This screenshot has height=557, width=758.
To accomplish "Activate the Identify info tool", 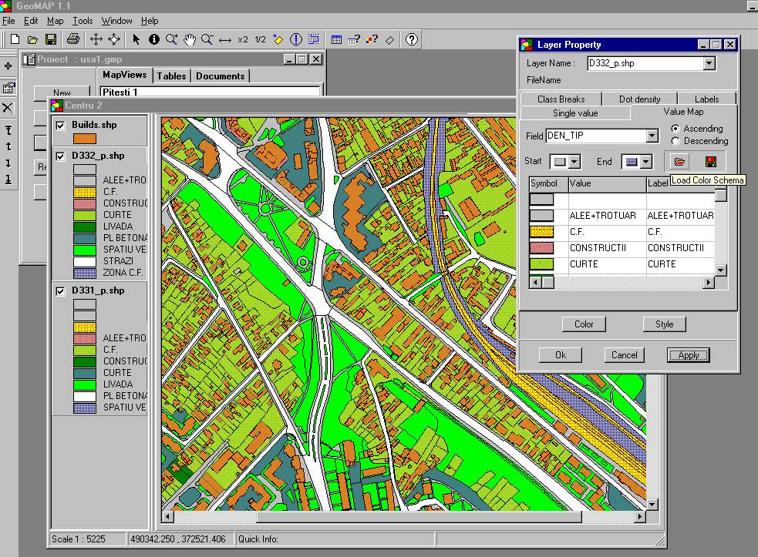I will click(x=153, y=39).
